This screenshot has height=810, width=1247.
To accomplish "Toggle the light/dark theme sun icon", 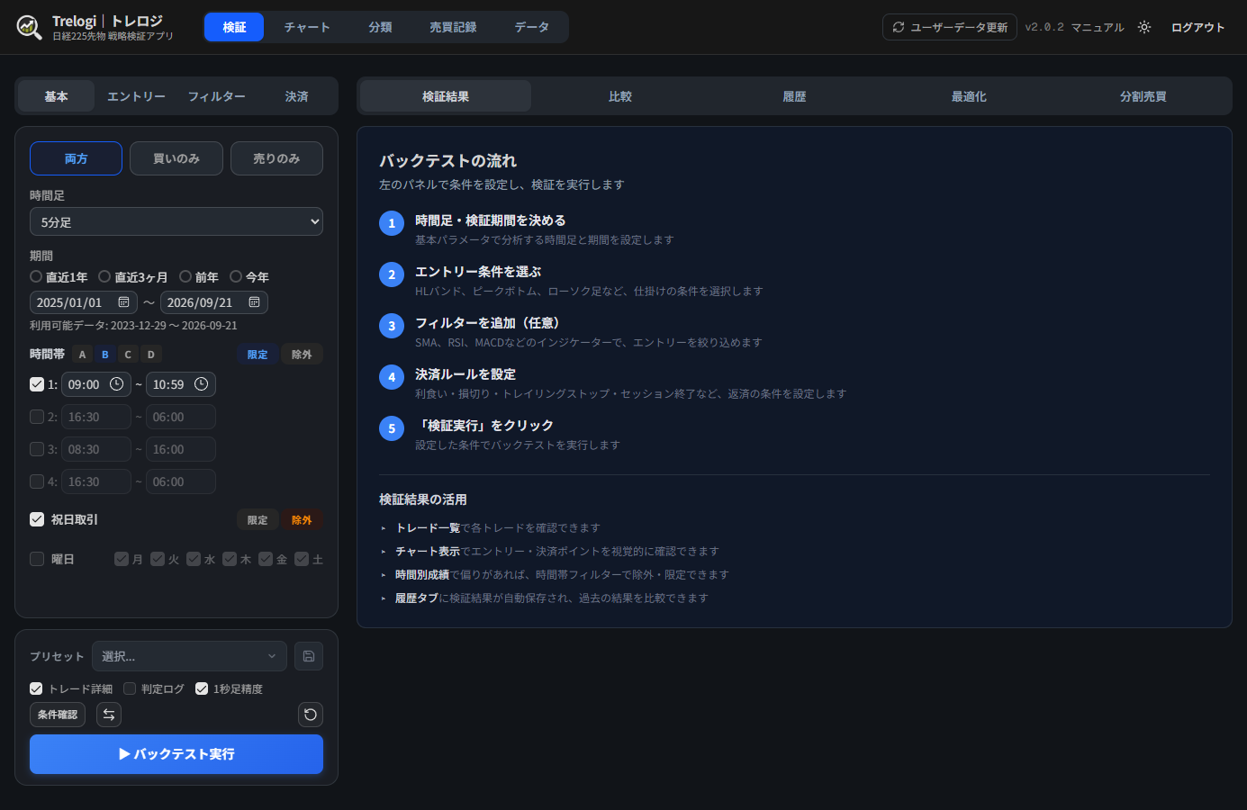I will coord(1144,27).
